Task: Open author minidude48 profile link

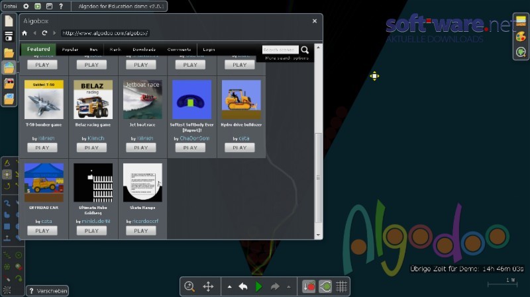Action: click(x=96, y=222)
